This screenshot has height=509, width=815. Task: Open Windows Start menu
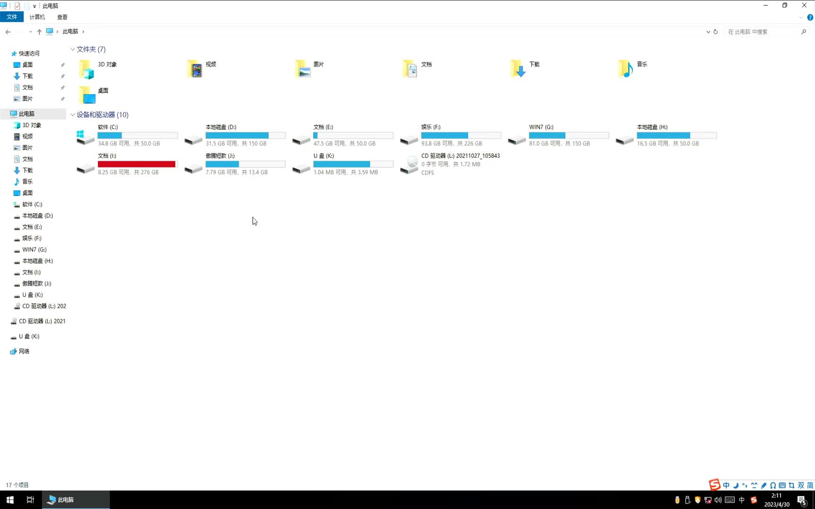click(x=10, y=500)
